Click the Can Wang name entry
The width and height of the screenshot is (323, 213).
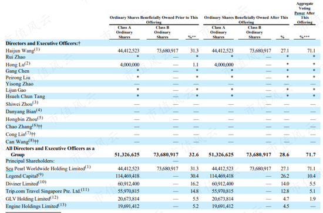coord(22,142)
